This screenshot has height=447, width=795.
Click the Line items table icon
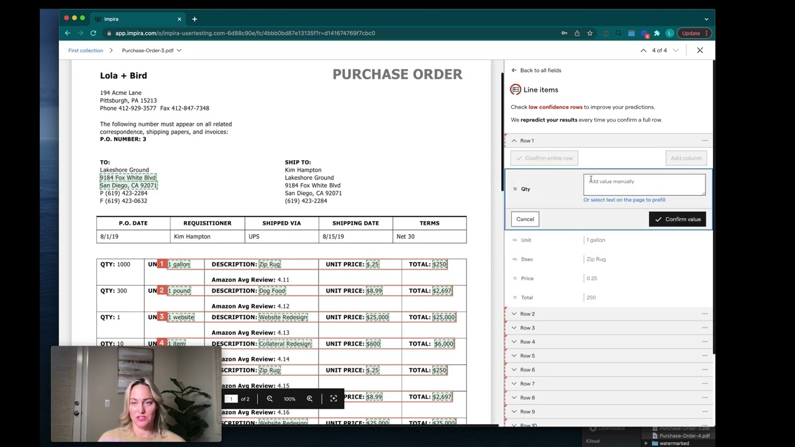point(516,89)
